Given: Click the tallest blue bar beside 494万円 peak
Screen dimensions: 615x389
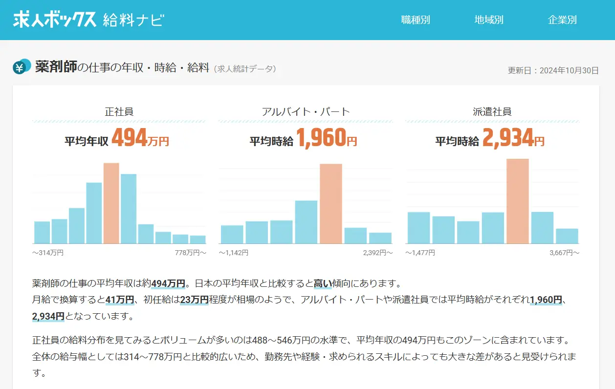Looking at the screenshot, I should point(130,208).
